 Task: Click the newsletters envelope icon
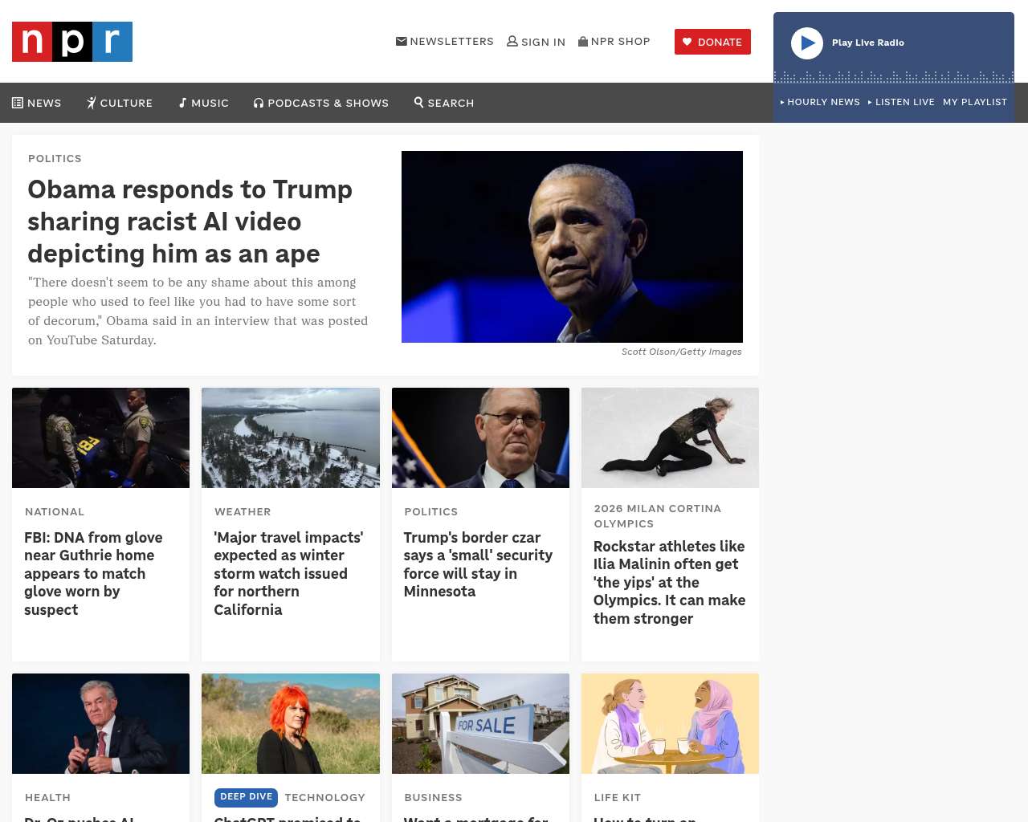(402, 41)
